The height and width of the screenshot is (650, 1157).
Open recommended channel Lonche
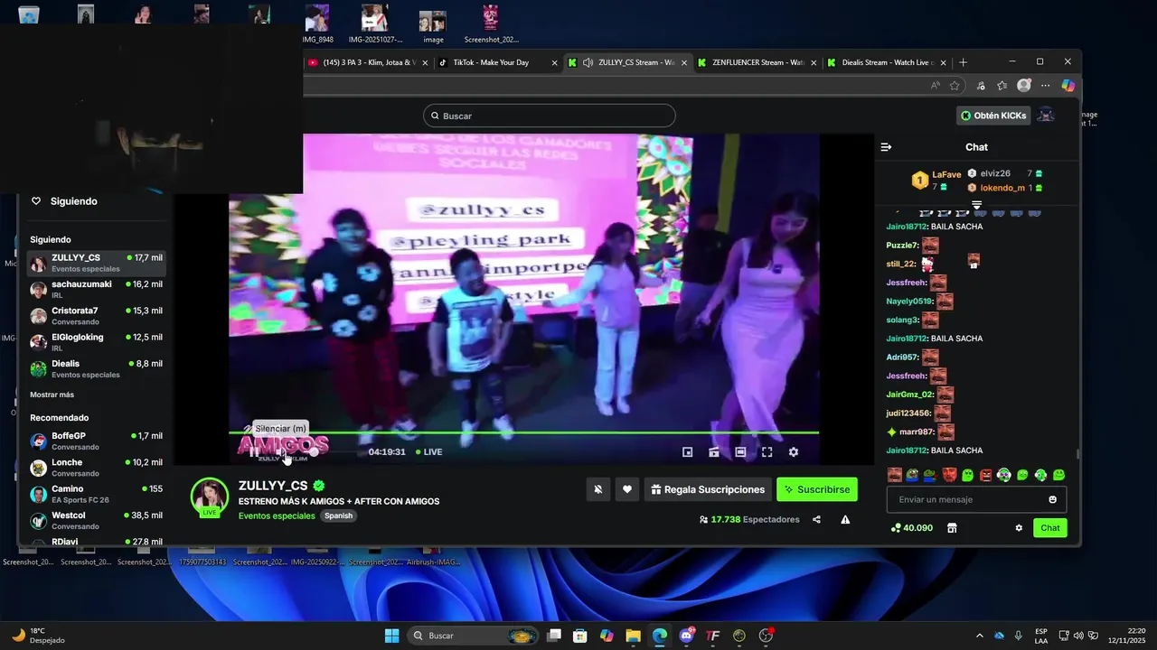96,467
